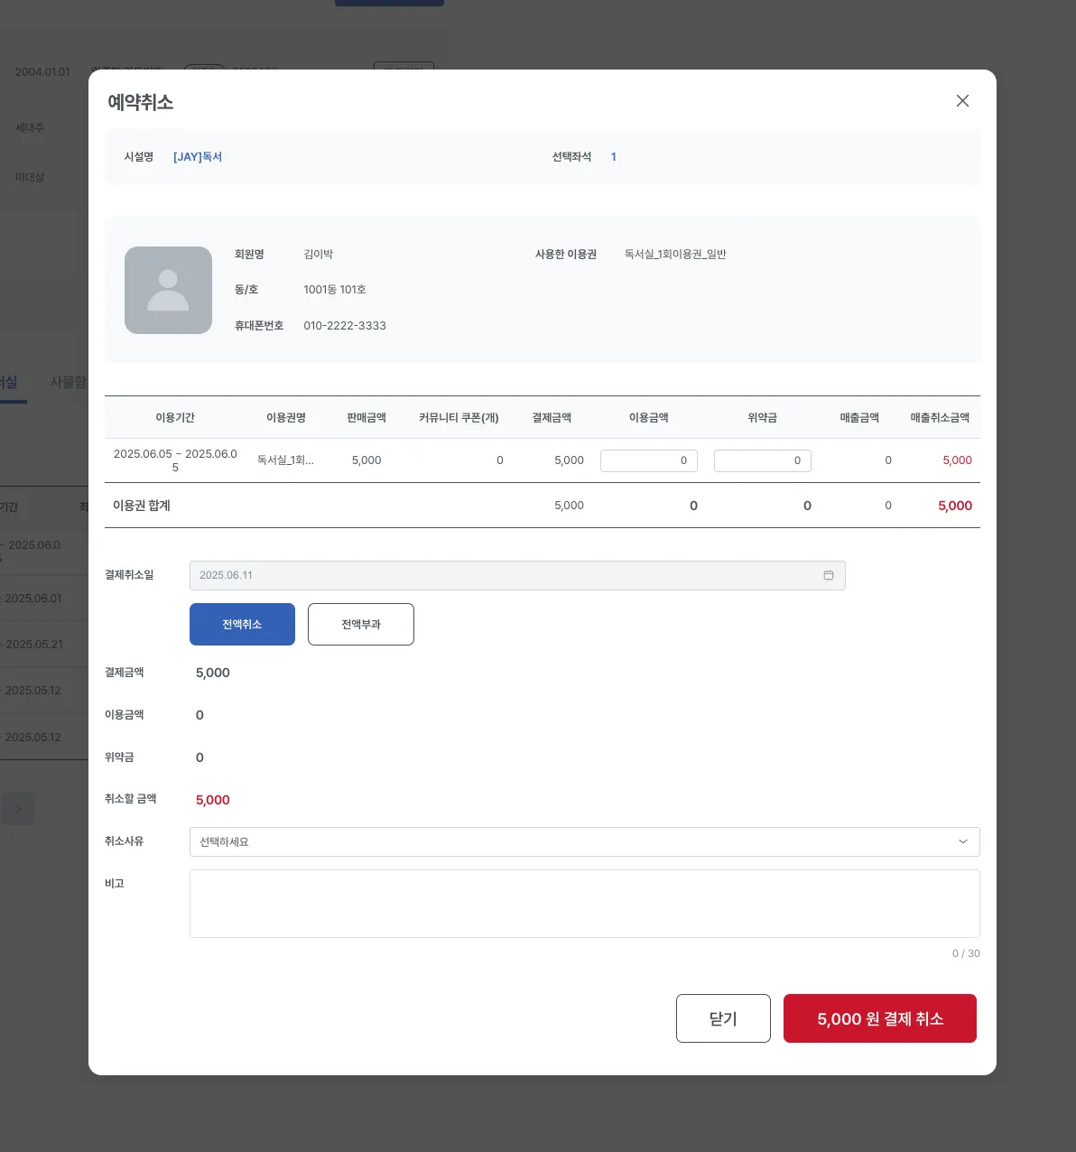This screenshot has width=1076, height=1152.
Task: Focus the 이용금액 input in table row
Action: click(649, 460)
